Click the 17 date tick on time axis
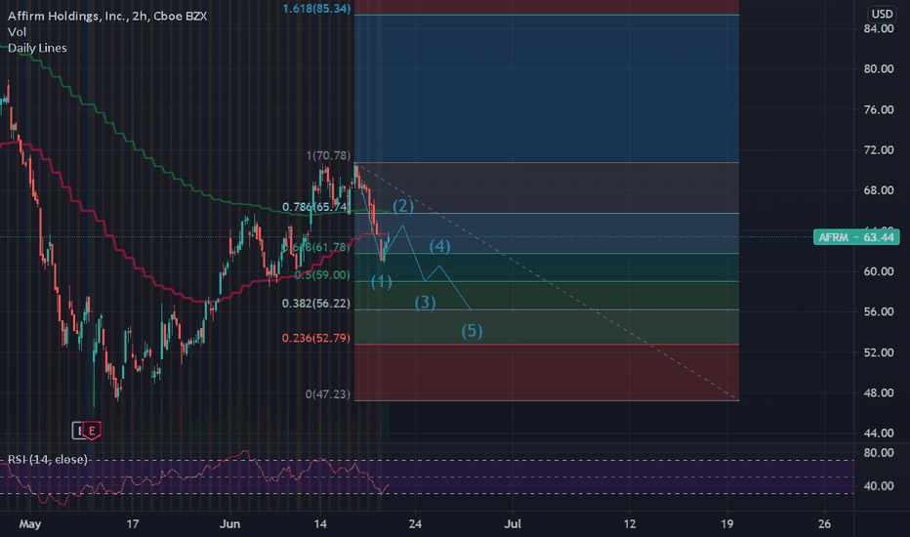 pos(133,524)
